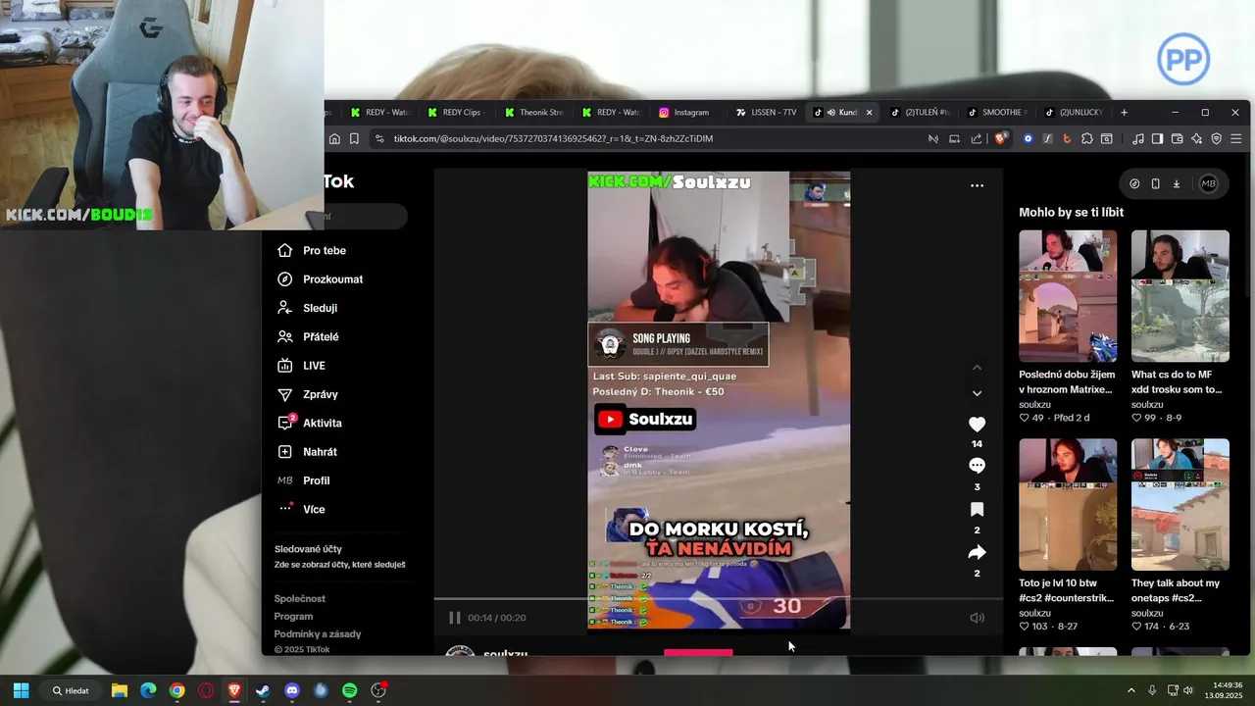
Task: Switch to LISSEN - 7TV tab
Action: (766, 113)
